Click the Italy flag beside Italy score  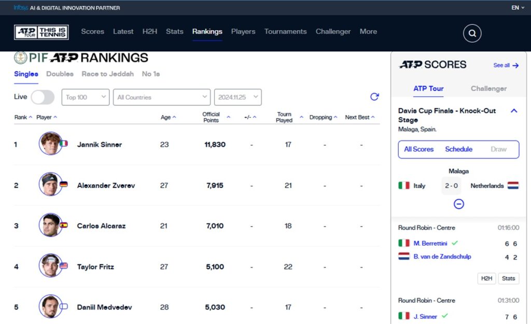[403, 186]
